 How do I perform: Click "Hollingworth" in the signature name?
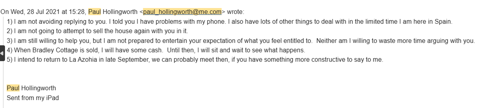[x=38, y=88]
